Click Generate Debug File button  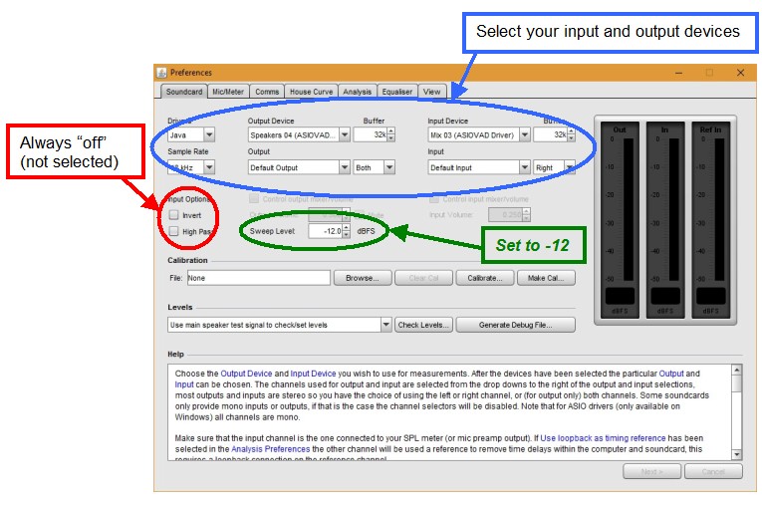tap(514, 325)
